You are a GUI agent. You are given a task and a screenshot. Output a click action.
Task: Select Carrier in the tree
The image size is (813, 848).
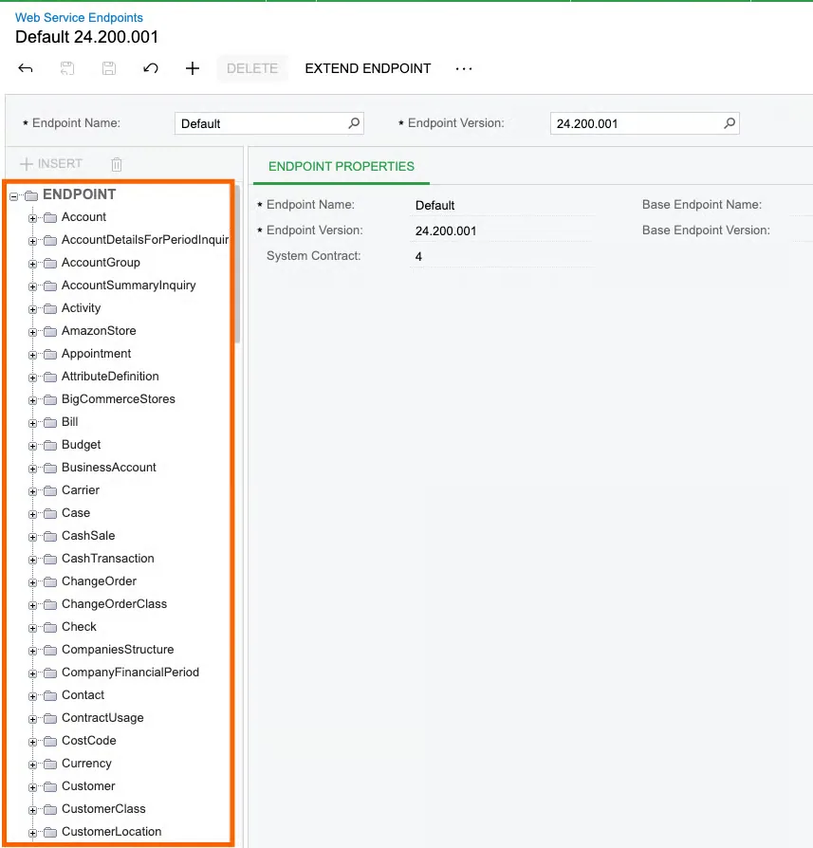tap(81, 490)
